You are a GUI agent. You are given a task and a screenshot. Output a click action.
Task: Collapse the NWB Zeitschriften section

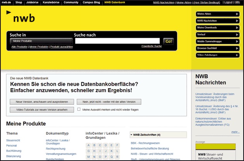(x=131, y=135)
